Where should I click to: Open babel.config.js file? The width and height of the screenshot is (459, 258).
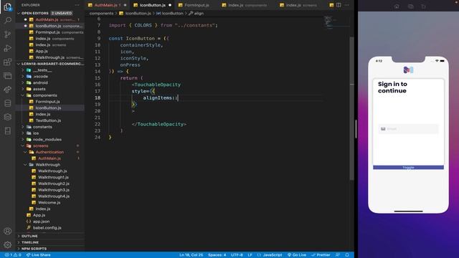47,228
